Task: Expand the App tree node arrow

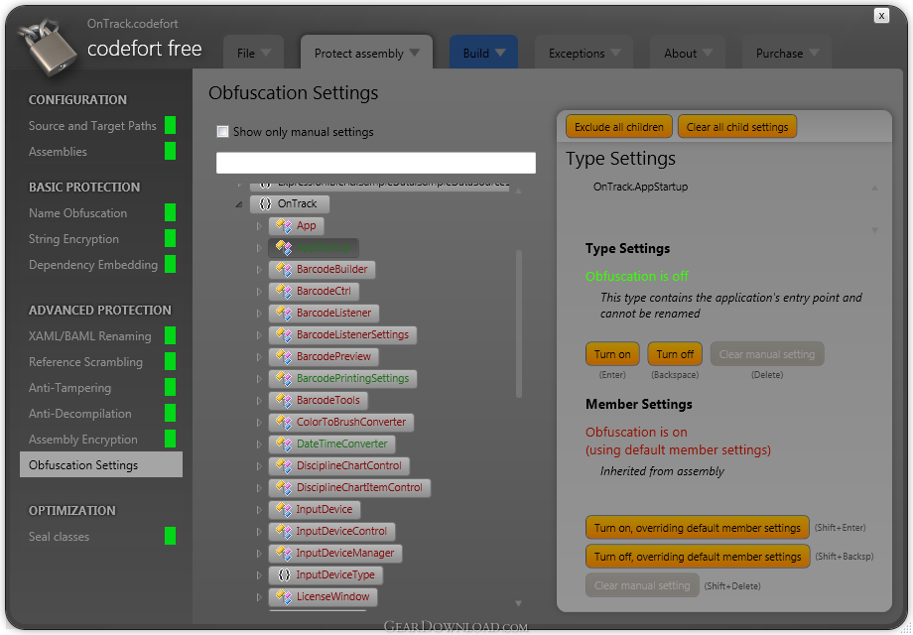Action: click(259, 226)
